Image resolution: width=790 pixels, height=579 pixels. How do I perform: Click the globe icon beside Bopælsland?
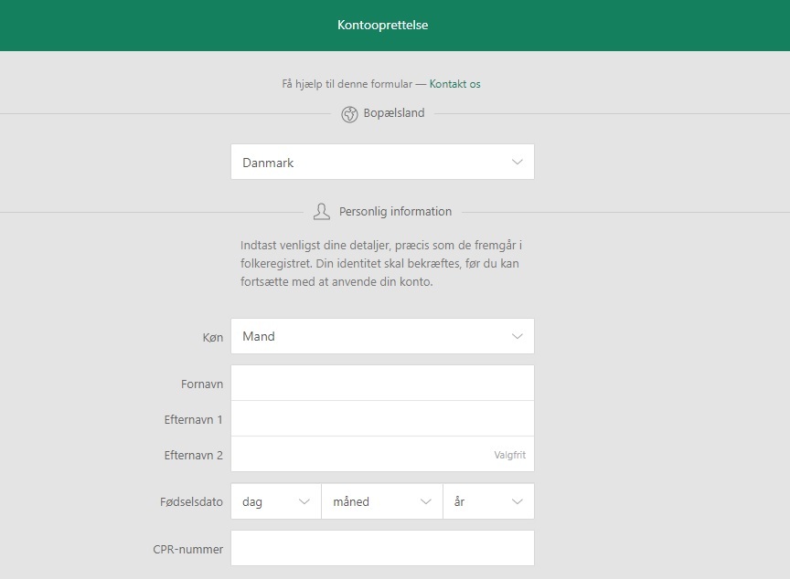[x=348, y=113]
